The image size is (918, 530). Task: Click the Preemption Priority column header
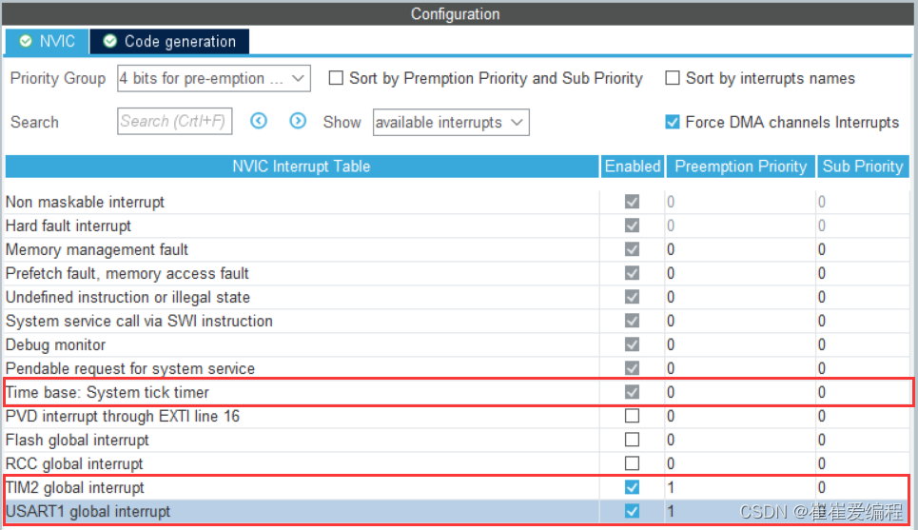(741, 167)
